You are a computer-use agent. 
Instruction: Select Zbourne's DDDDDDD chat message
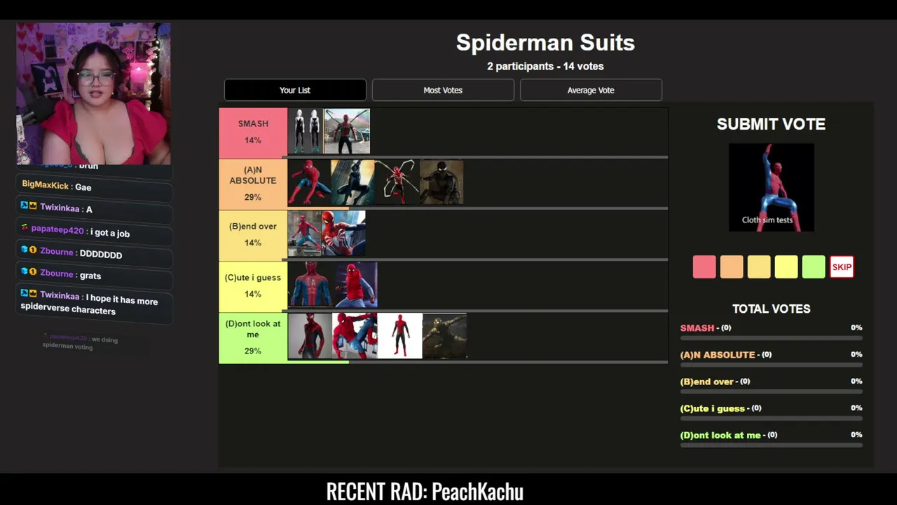pyautogui.click(x=95, y=252)
